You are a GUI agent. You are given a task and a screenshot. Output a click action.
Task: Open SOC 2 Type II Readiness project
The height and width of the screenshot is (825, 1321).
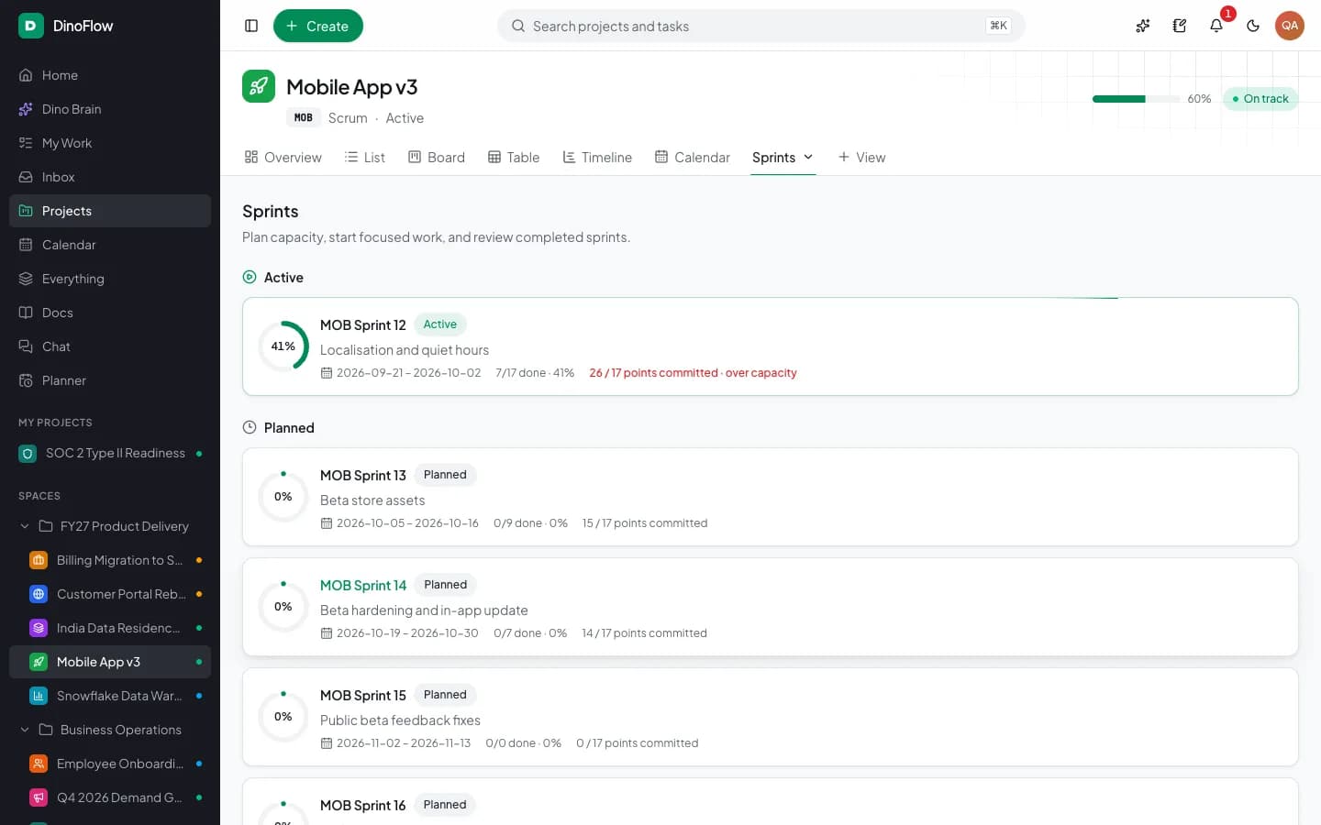pyautogui.click(x=110, y=453)
